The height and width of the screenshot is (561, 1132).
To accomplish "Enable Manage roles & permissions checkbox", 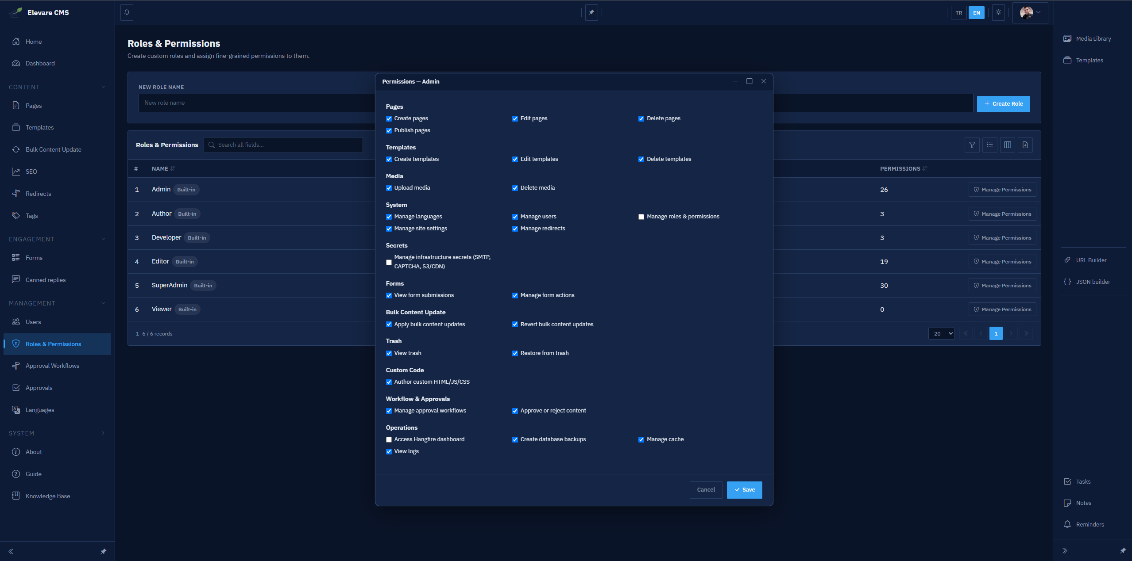I will 641,217.
